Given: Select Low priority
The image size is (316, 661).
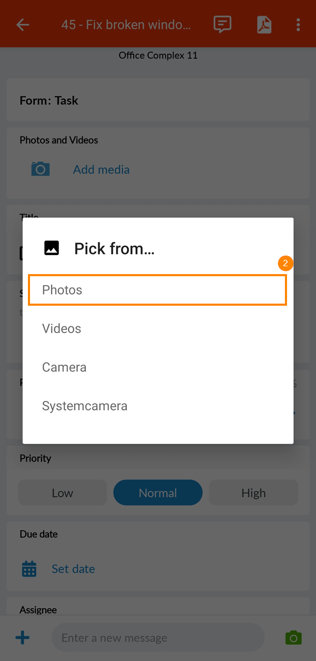Looking at the screenshot, I should pos(62,492).
